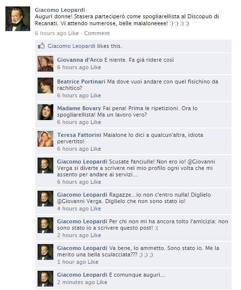Open Madame Bovary's avatar thumbnail
This screenshot has width=241, height=290.
point(45,112)
